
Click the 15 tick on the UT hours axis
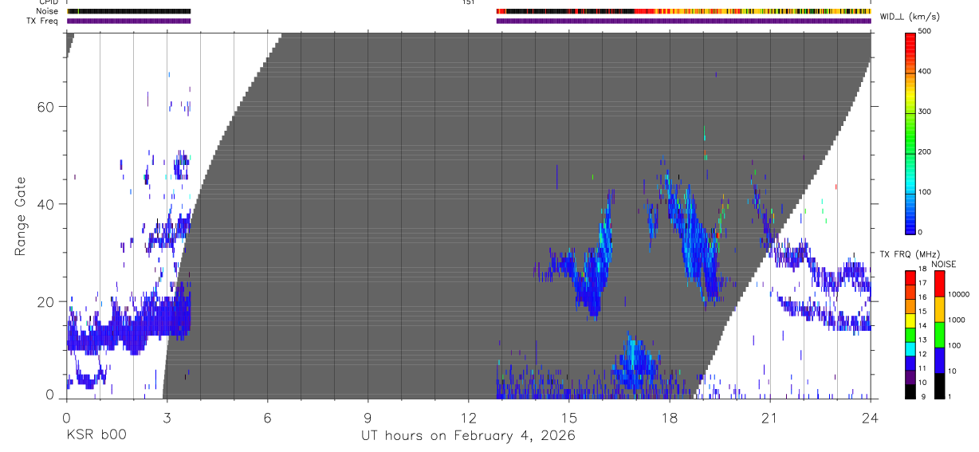[568, 417]
